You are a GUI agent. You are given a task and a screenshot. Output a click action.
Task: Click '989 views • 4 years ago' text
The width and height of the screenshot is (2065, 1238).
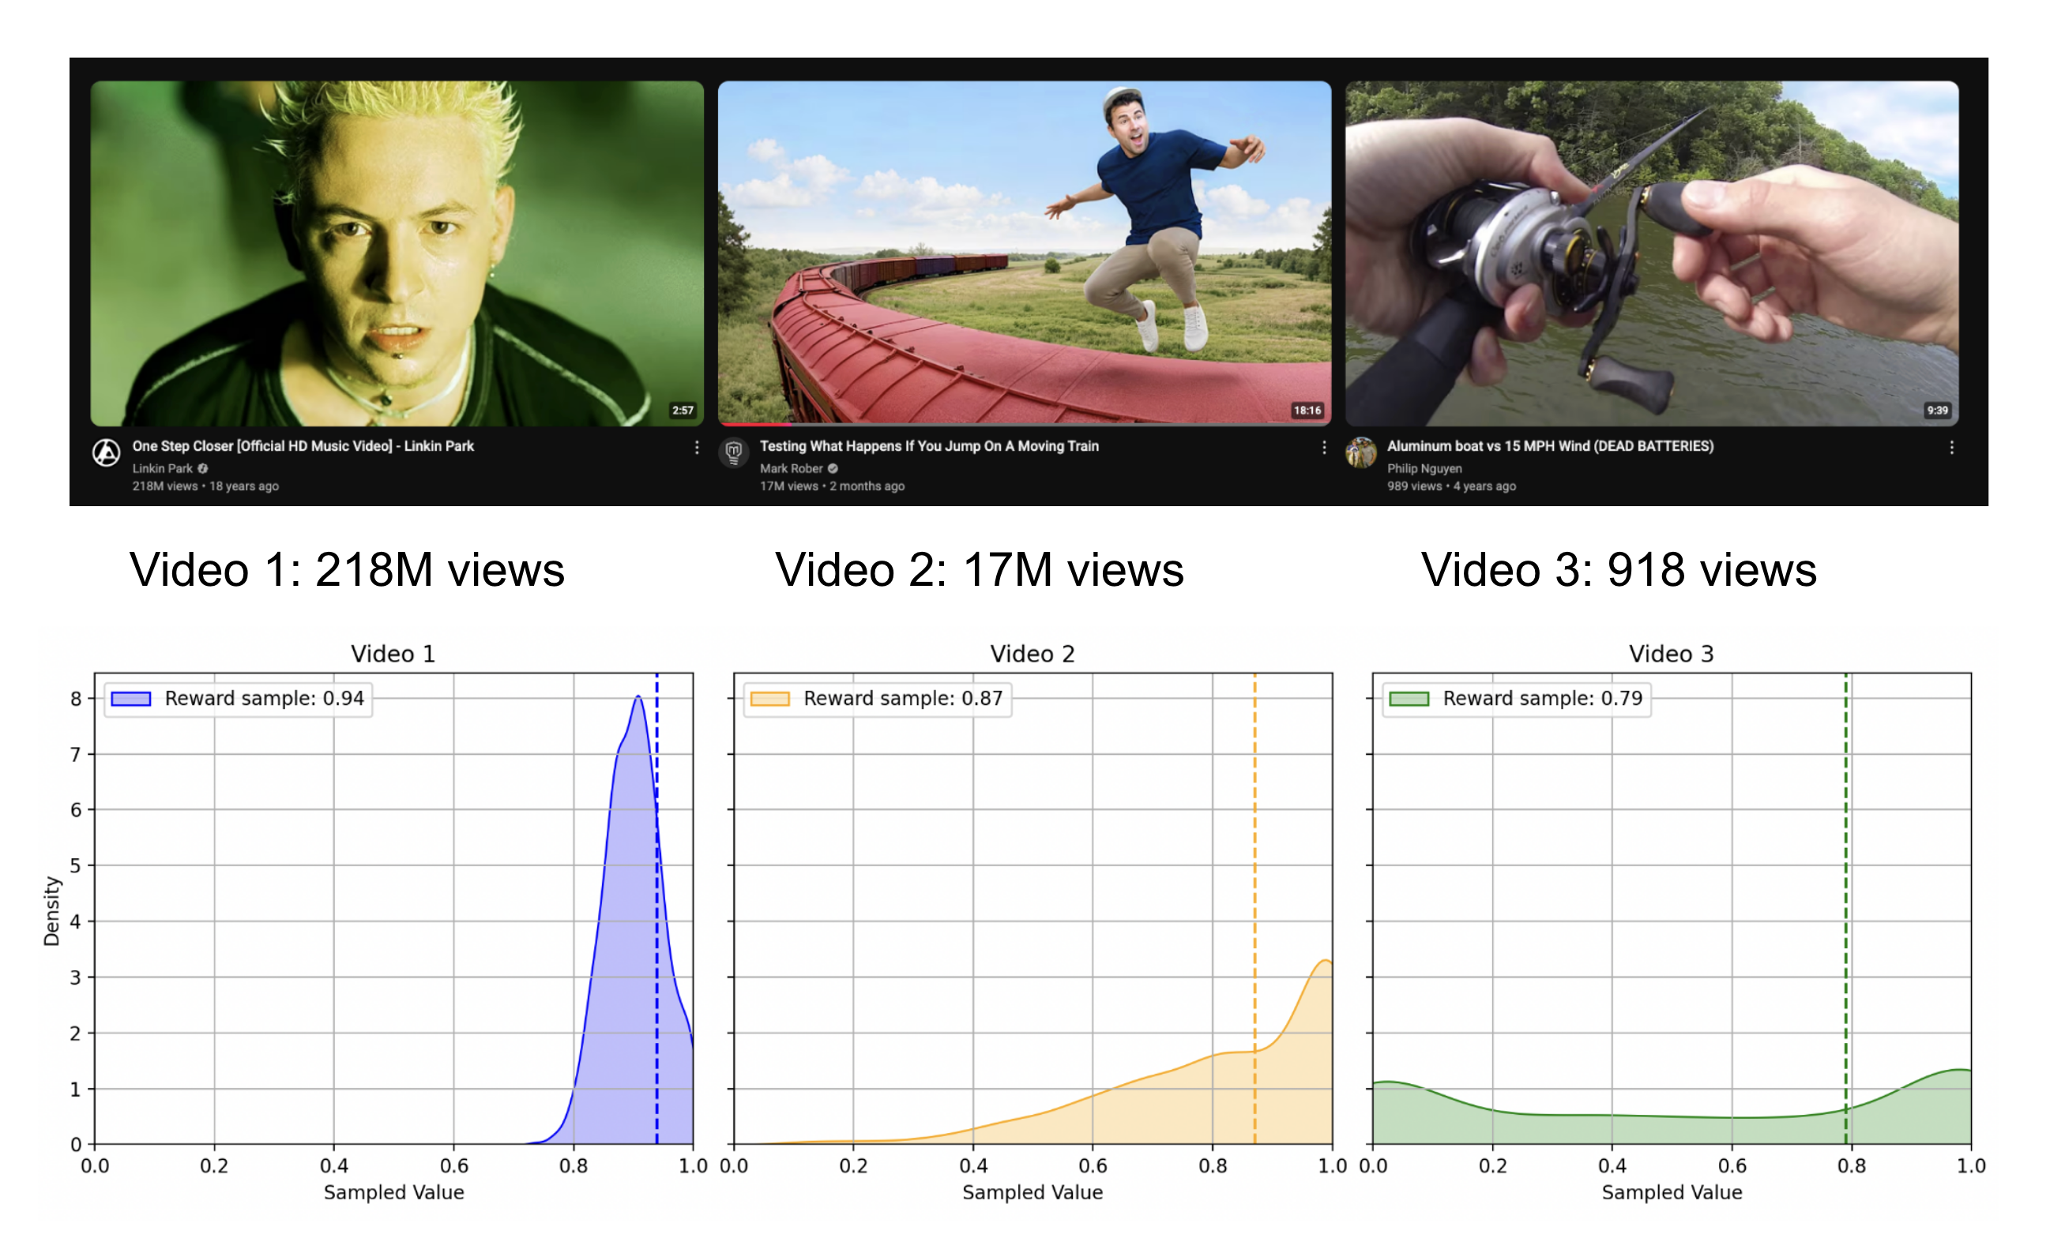point(1451,486)
